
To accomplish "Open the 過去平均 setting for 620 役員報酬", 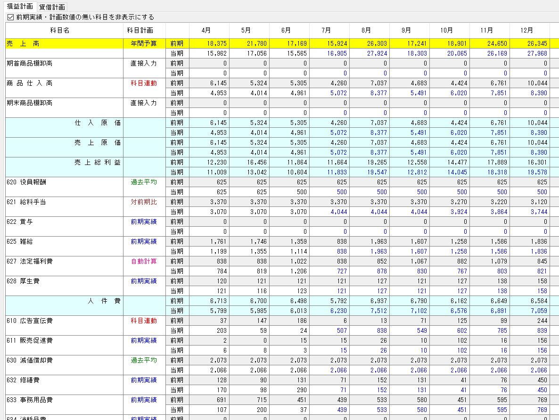I will tap(144, 182).
